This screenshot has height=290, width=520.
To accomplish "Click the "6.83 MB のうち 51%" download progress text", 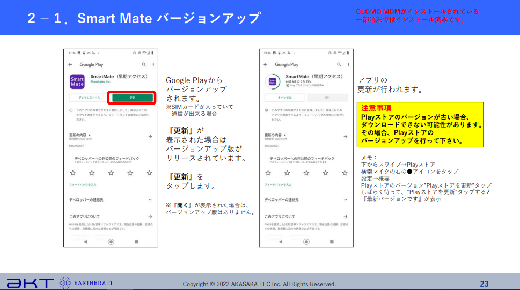I will [298, 81].
